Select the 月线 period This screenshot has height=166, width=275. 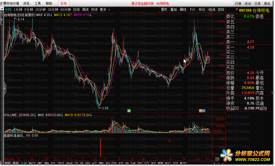pyautogui.click(x=94, y=9)
